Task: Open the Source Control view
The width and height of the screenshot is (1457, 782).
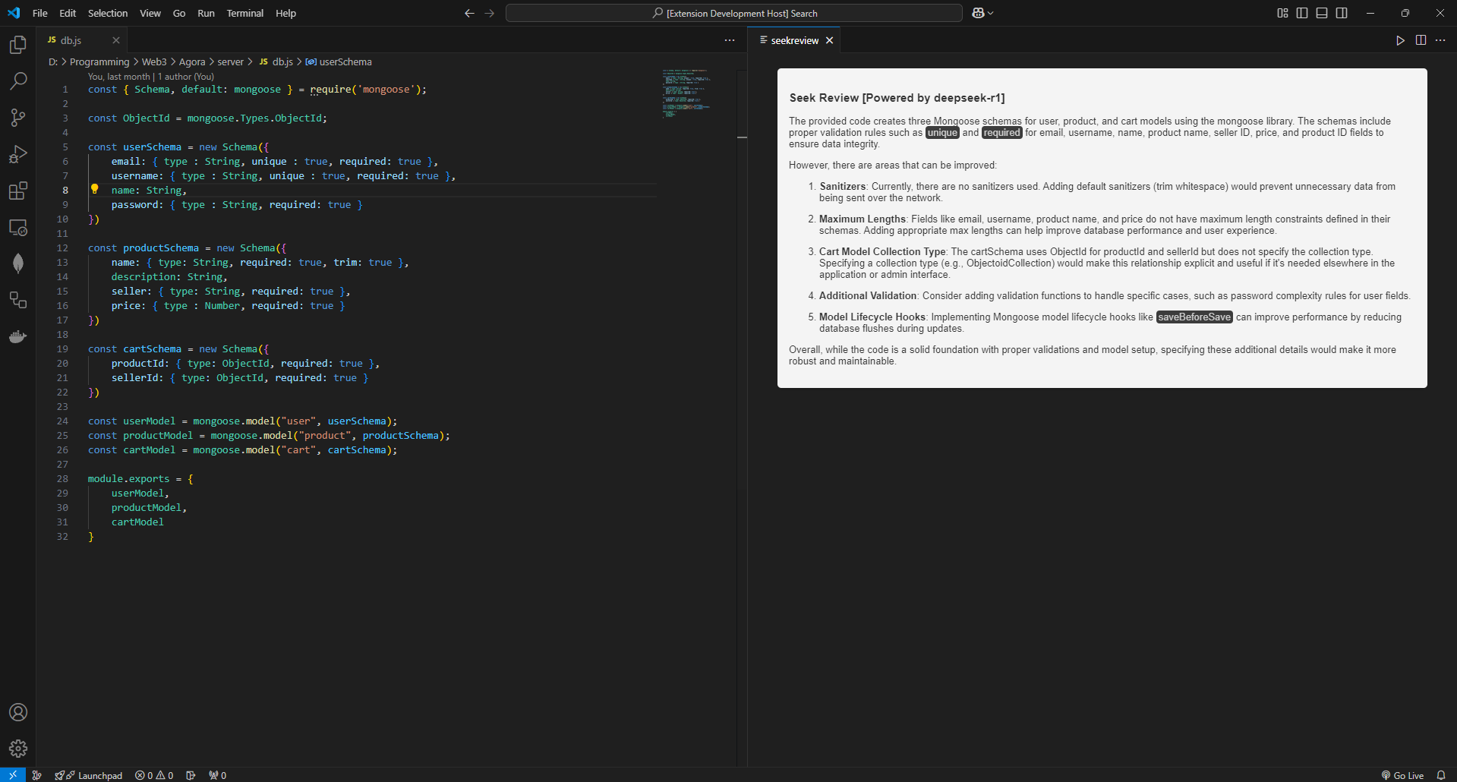Action: [18, 118]
